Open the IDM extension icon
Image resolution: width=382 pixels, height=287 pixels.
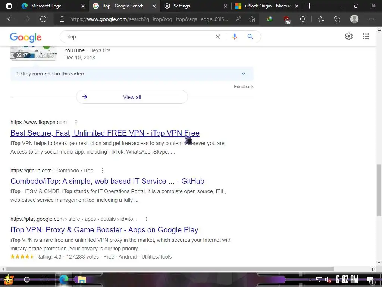pyautogui.click(x=269, y=19)
